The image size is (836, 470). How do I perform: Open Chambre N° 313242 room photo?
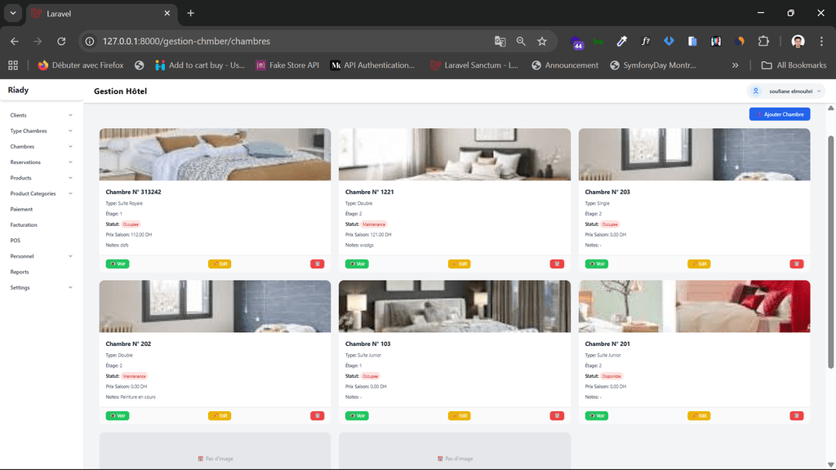215,154
